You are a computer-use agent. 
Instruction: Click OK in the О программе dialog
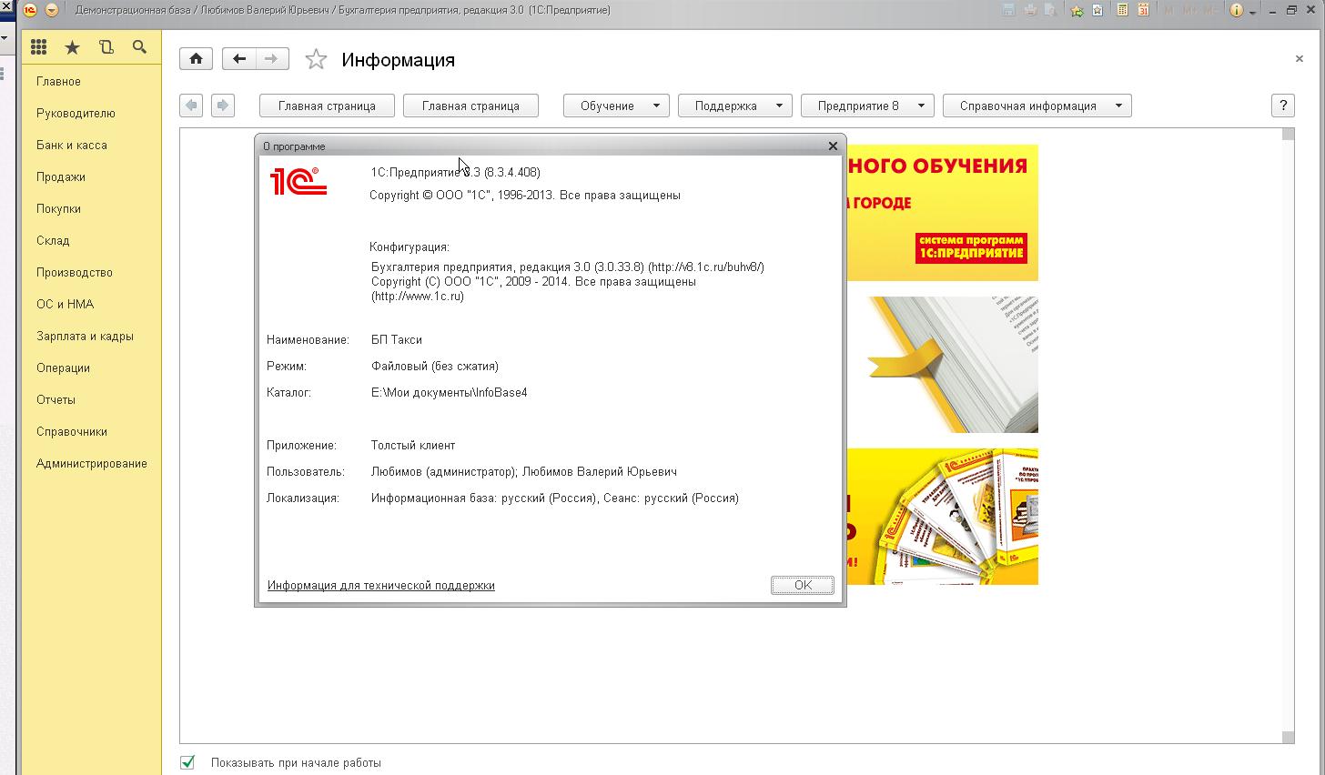(x=803, y=585)
